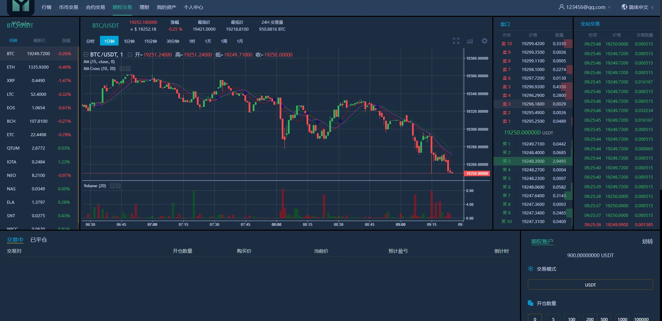Open the chart settings gear
This screenshot has width=662, height=321.
coord(484,41)
